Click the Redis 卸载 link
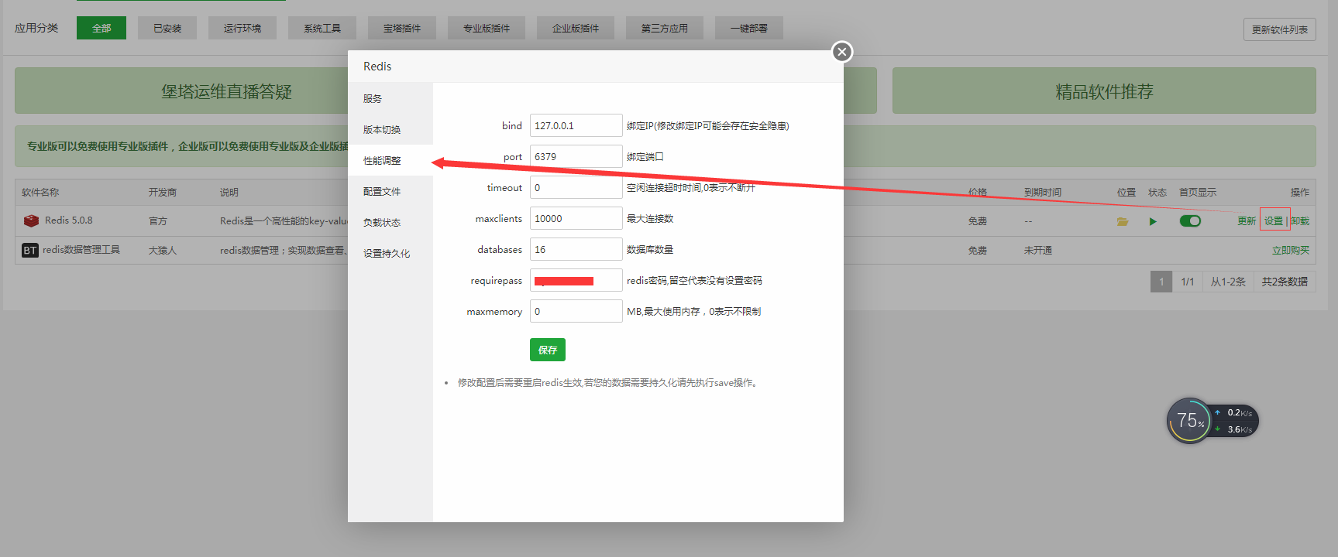Viewport: 1338px width, 557px height. click(1300, 220)
